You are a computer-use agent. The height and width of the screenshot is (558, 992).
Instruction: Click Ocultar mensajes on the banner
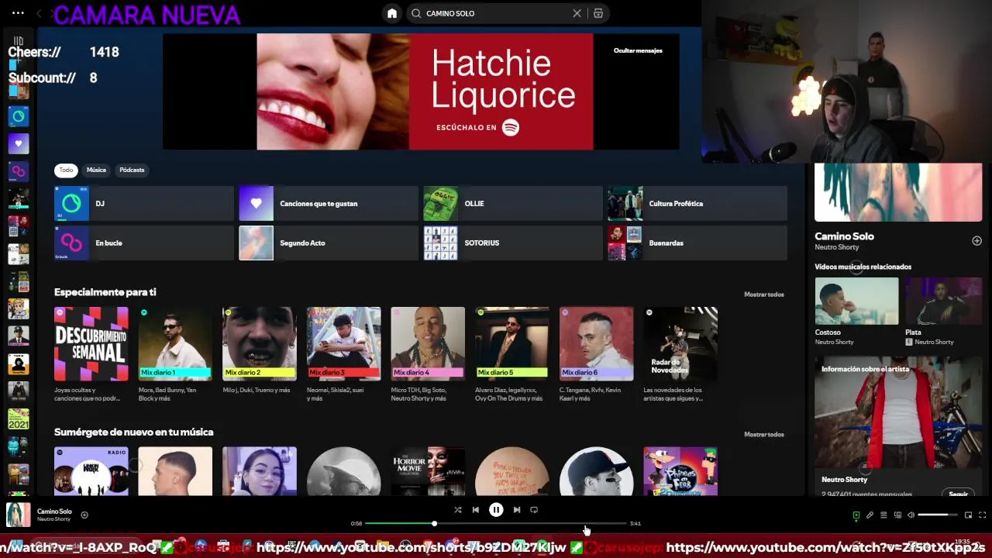tap(638, 50)
